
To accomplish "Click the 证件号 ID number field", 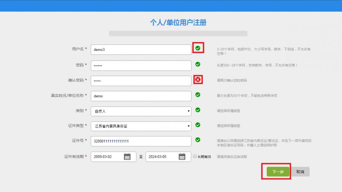I will click(x=141, y=141).
